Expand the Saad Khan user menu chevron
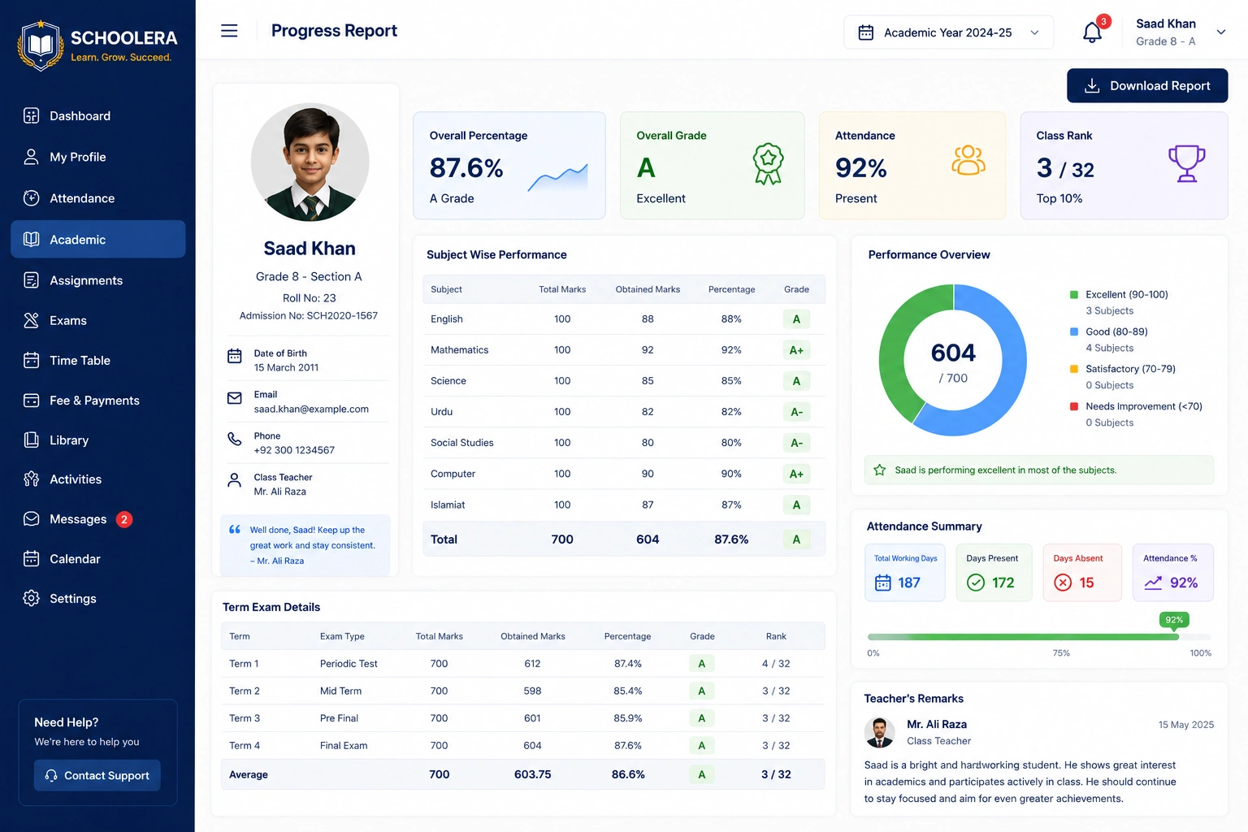This screenshot has width=1248, height=832. point(1220,32)
